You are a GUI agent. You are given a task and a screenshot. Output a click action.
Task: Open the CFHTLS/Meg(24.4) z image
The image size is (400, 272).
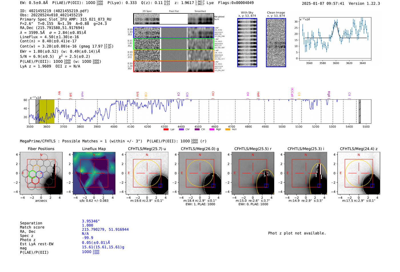[359, 173]
